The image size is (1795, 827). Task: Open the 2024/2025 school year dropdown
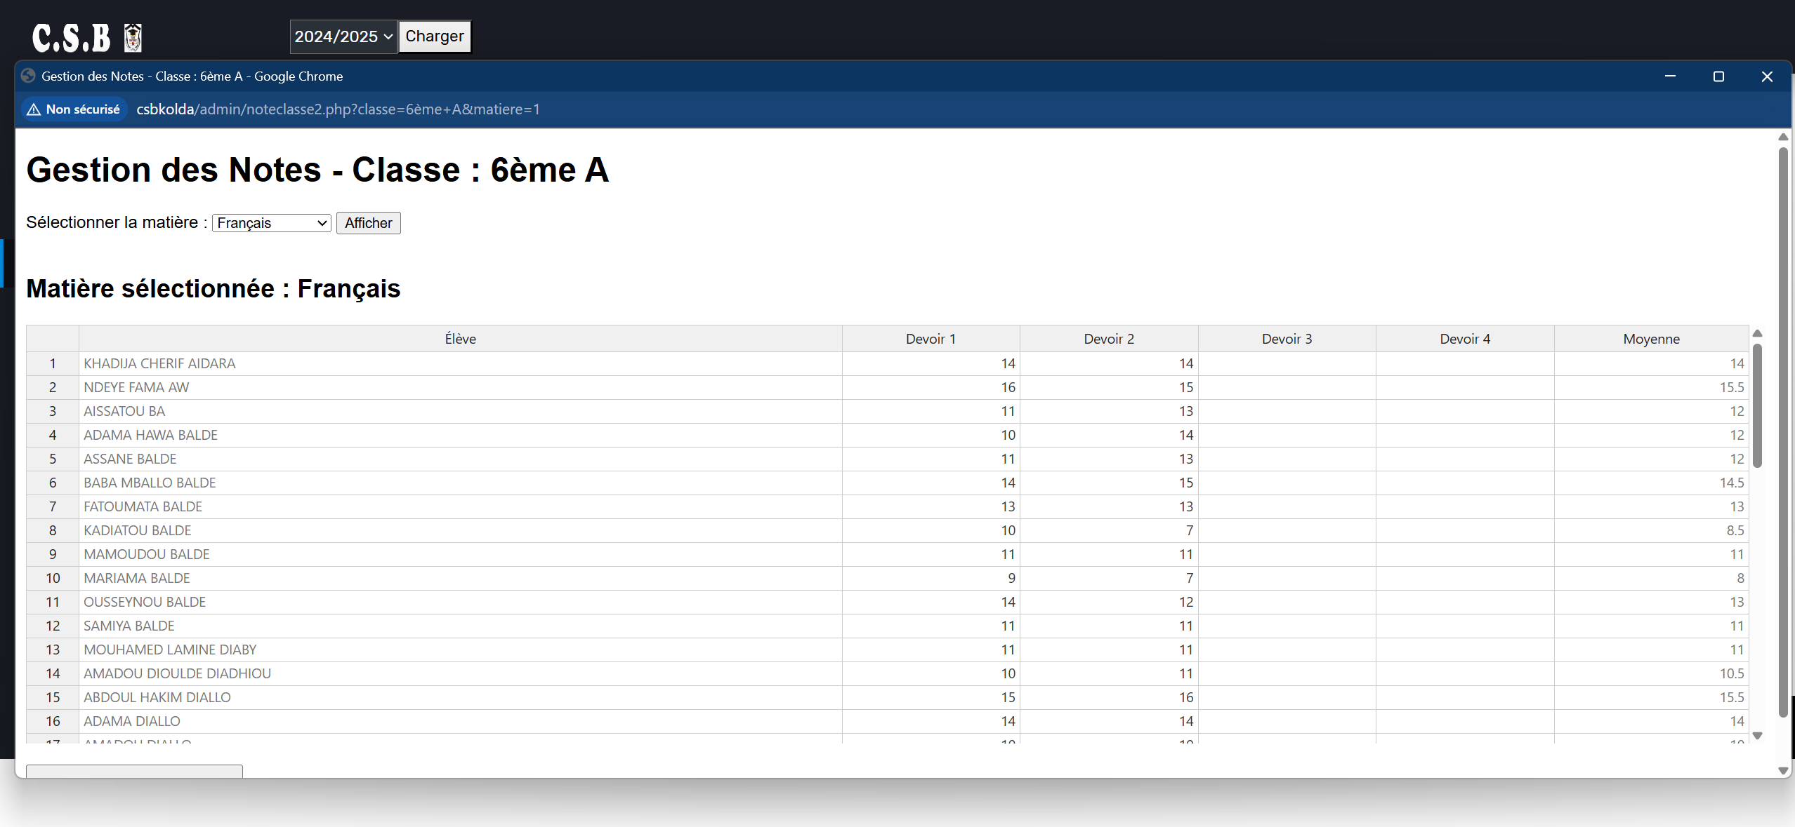pyautogui.click(x=343, y=36)
